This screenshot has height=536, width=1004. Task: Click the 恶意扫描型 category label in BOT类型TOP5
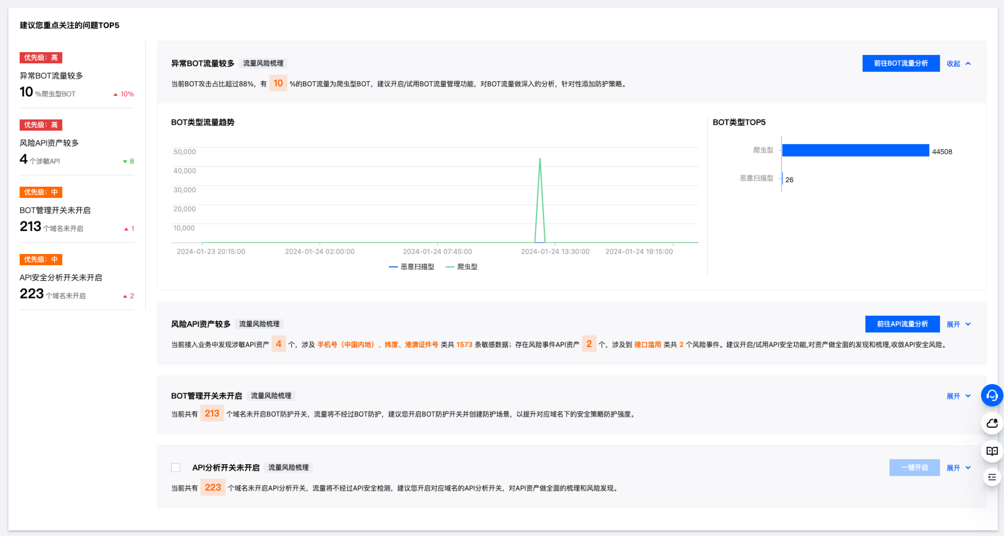757,178
